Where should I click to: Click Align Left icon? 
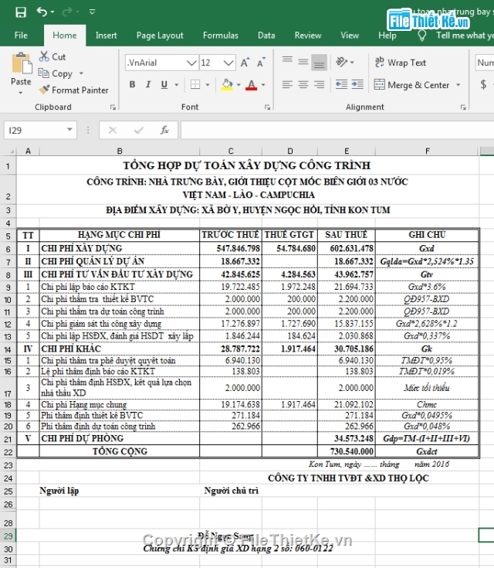pos(287,85)
